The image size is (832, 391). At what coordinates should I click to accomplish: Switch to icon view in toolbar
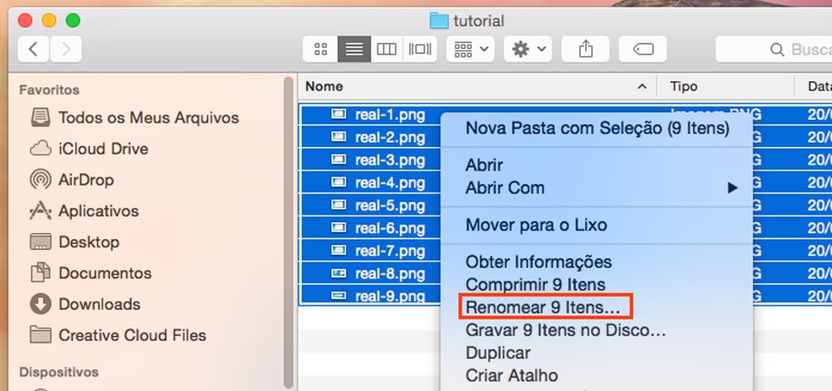(320, 49)
